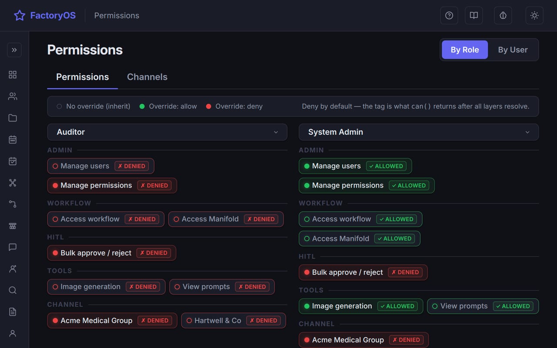Open the storefront icon in sidebar
The width and height of the screenshot is (557, 348).
click(13, 226)
